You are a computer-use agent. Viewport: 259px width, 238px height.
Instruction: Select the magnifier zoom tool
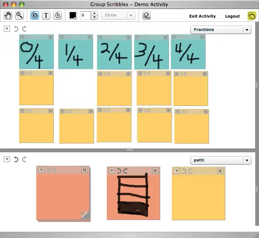(x=19, y=15)
